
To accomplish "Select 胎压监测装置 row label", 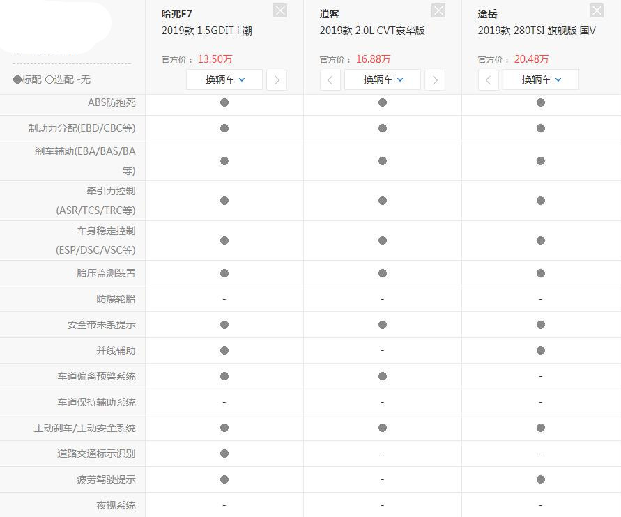I will click(106, 273).
